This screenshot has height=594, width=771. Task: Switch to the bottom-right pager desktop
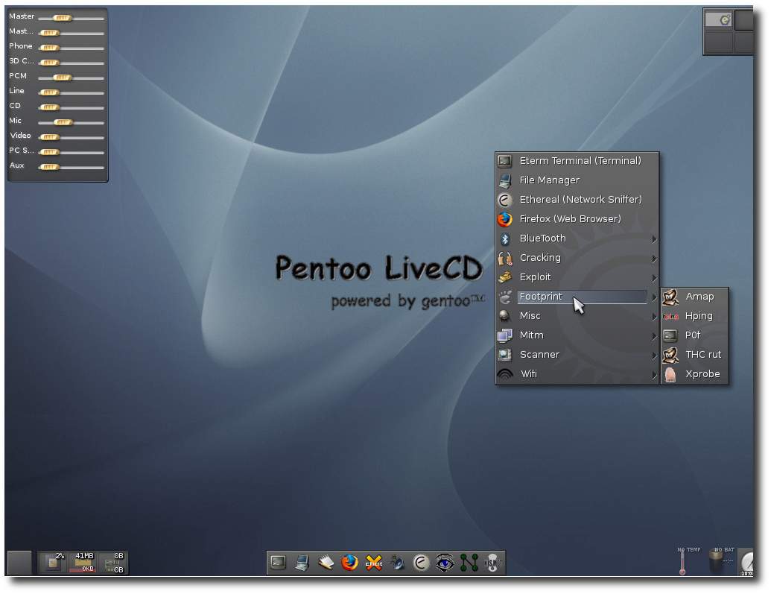pos(743,42)
